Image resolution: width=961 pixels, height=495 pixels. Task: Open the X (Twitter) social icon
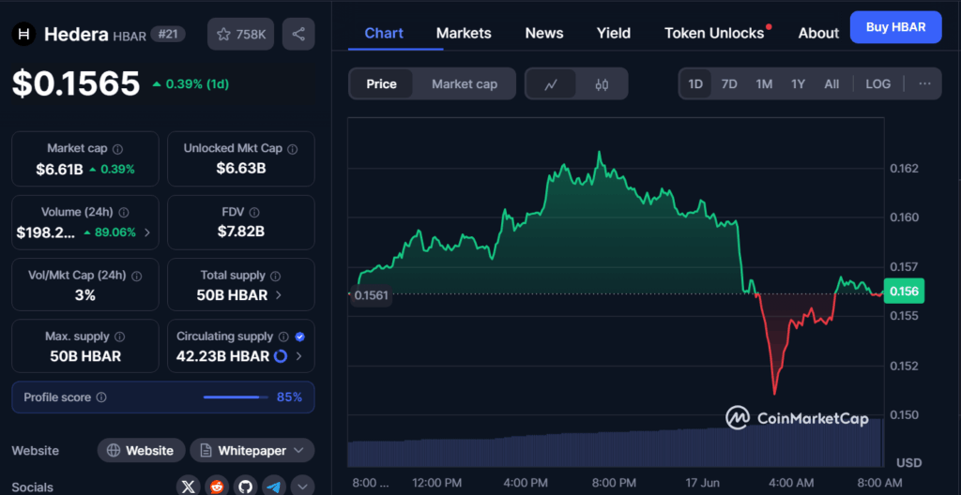[x=189, y=487]
